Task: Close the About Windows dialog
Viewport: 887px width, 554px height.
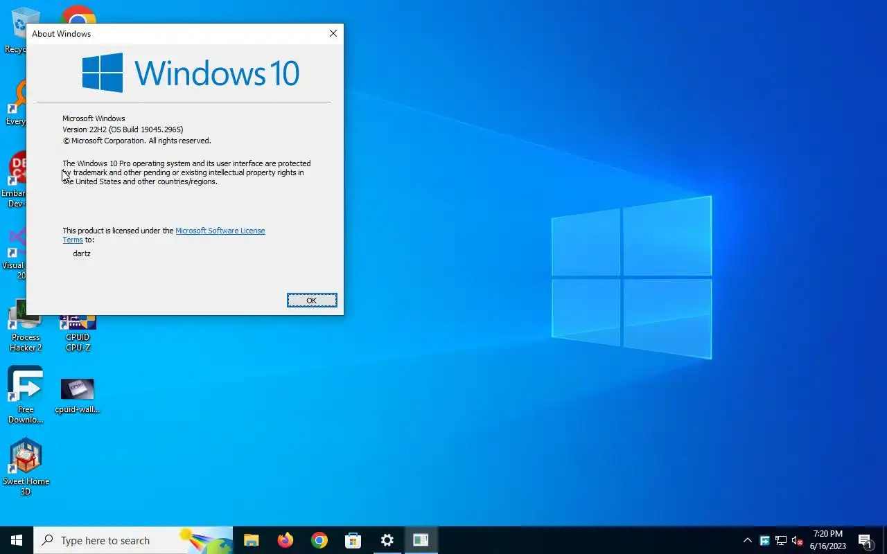Action: point(333,33)
